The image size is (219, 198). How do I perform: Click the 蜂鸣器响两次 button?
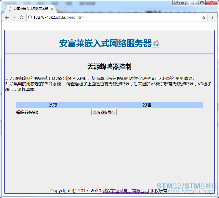point(104,112)
